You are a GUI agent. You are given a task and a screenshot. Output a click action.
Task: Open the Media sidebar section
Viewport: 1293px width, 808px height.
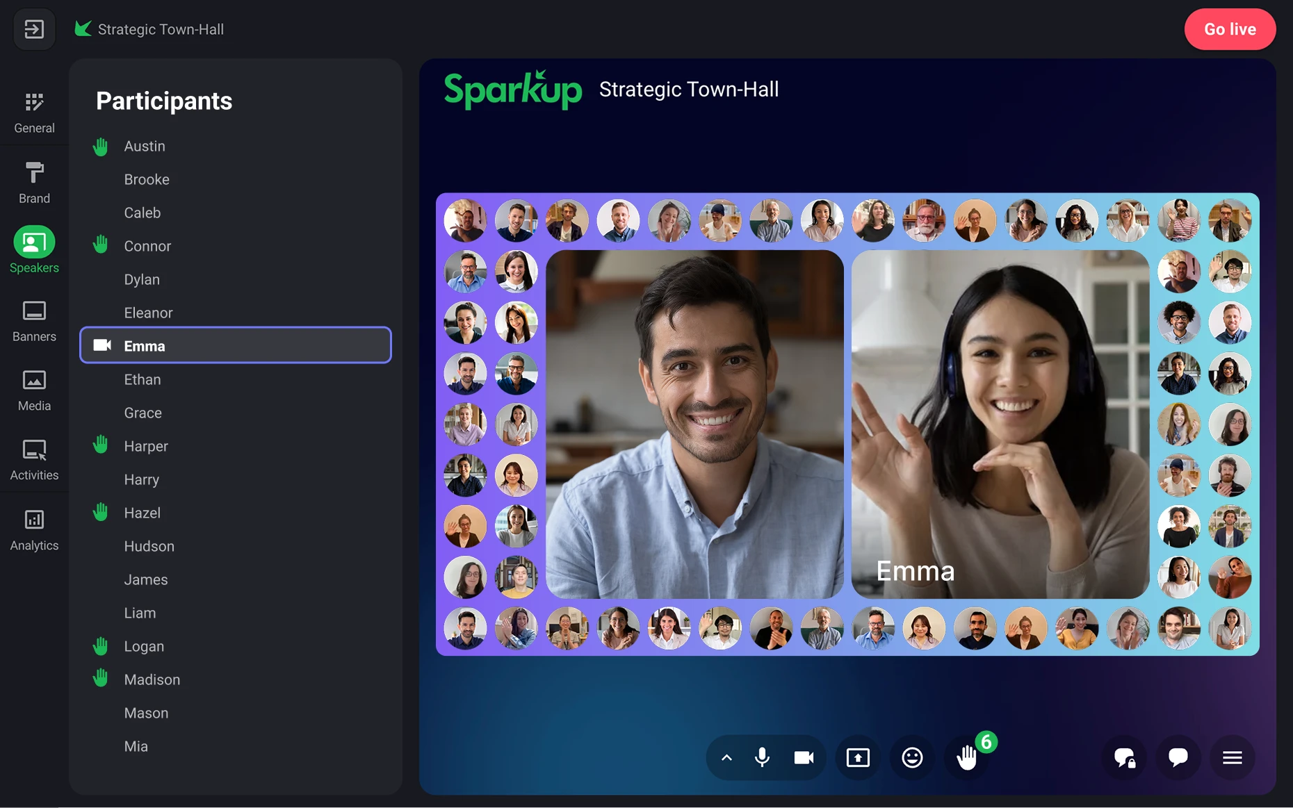(x=34, y=390)
